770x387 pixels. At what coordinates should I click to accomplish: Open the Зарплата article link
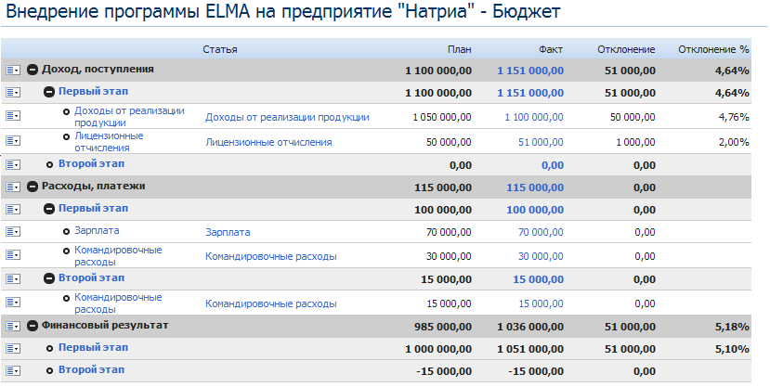228,233
